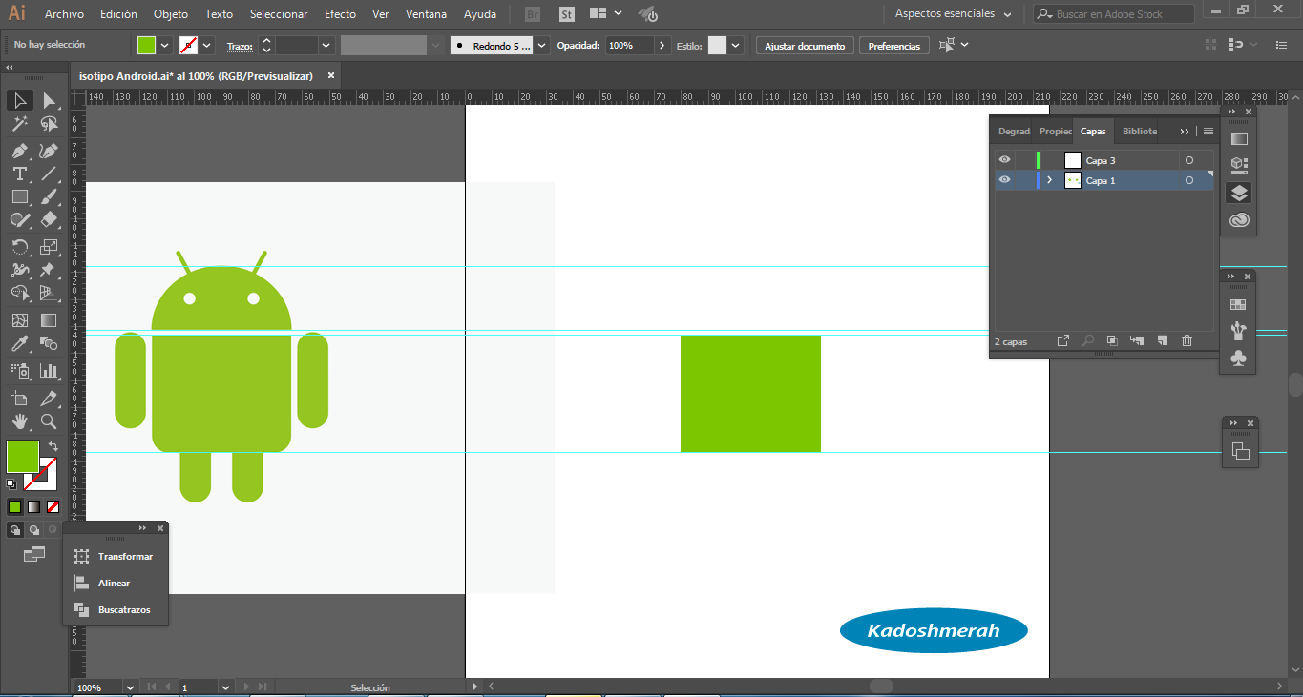Open the Efecto menu

tap(340, 14)
